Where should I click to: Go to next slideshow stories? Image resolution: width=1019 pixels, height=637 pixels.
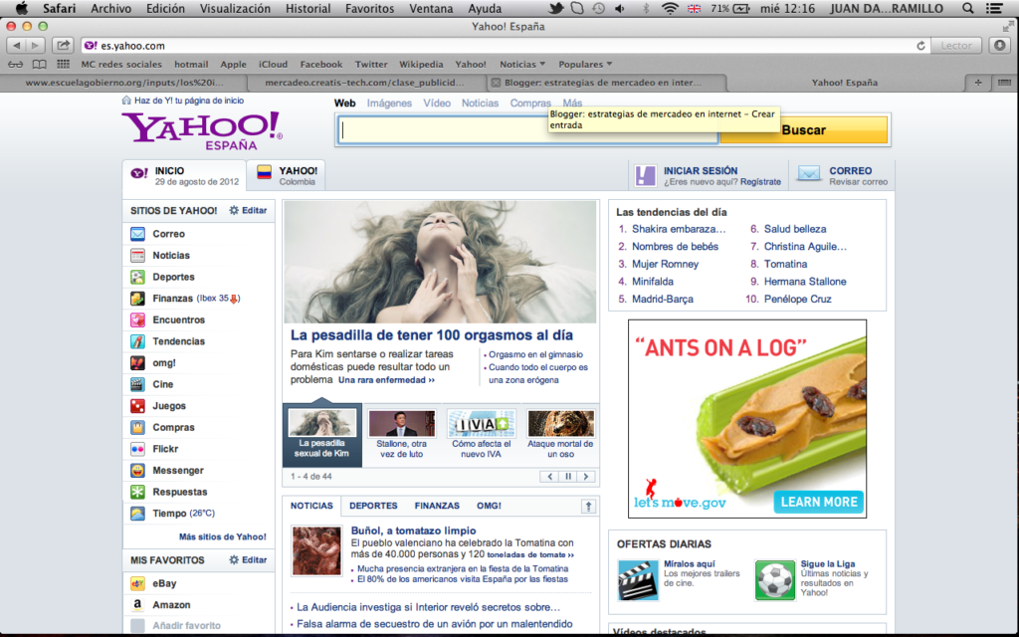(x=586, y=477)
